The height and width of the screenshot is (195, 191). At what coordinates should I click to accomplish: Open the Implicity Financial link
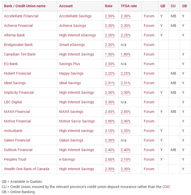tap(19, 92)
